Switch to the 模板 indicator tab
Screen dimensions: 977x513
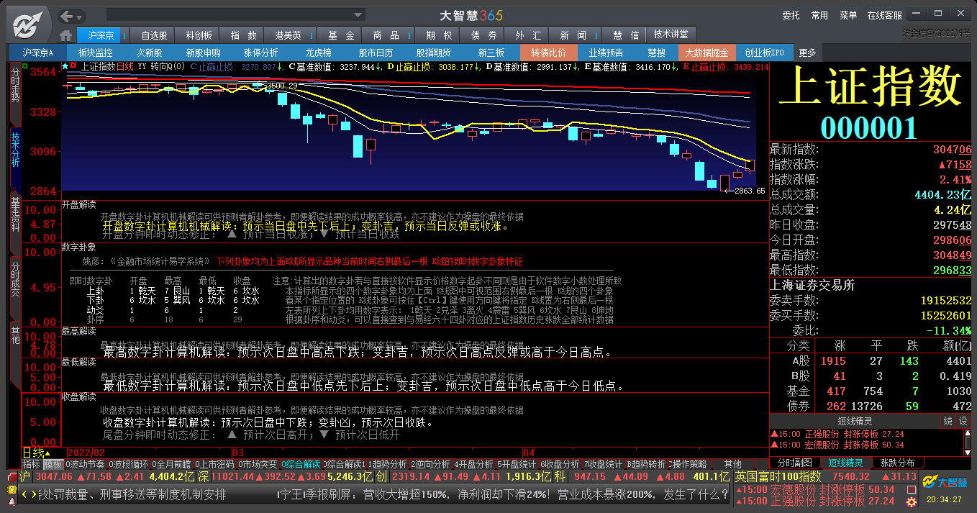[53, 464]
